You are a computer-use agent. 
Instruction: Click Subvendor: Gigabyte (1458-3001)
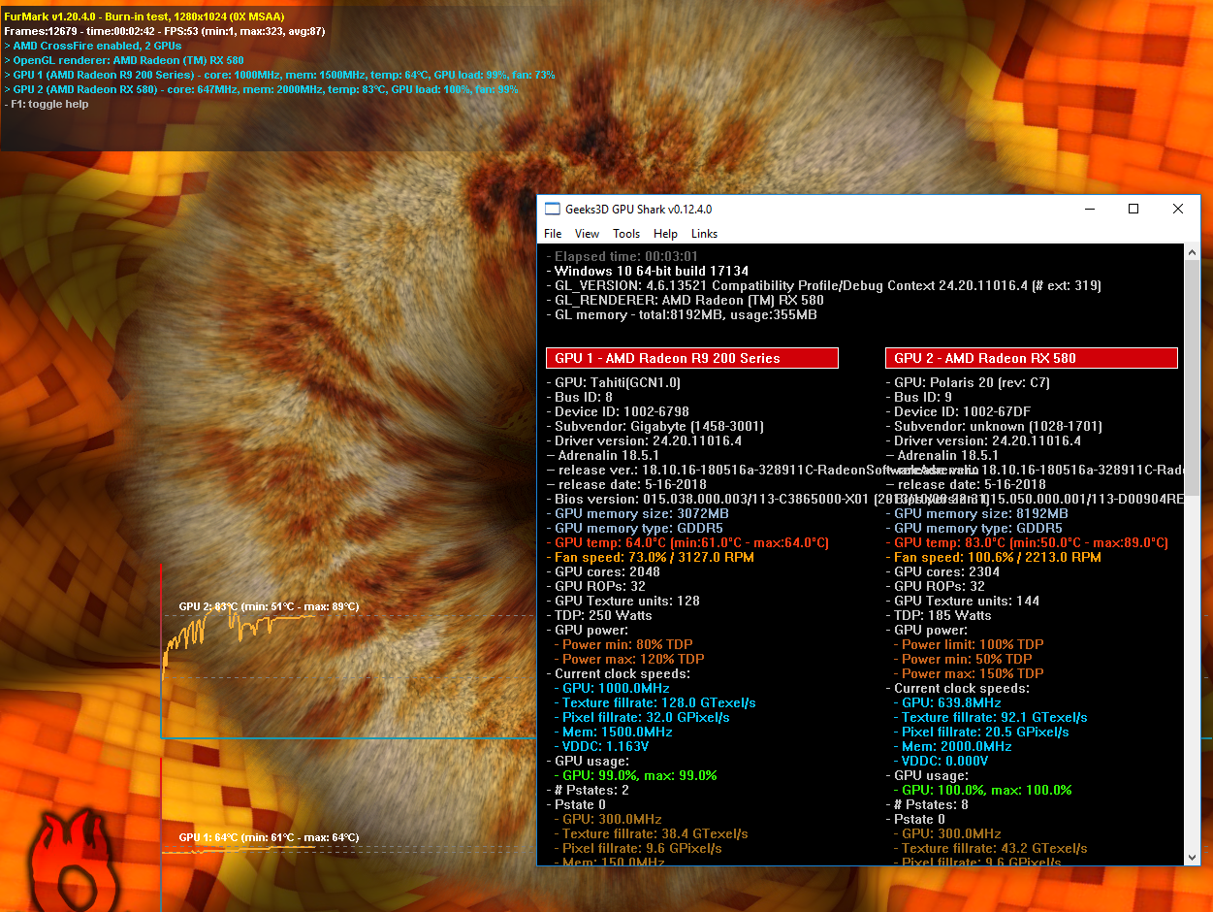654,426
